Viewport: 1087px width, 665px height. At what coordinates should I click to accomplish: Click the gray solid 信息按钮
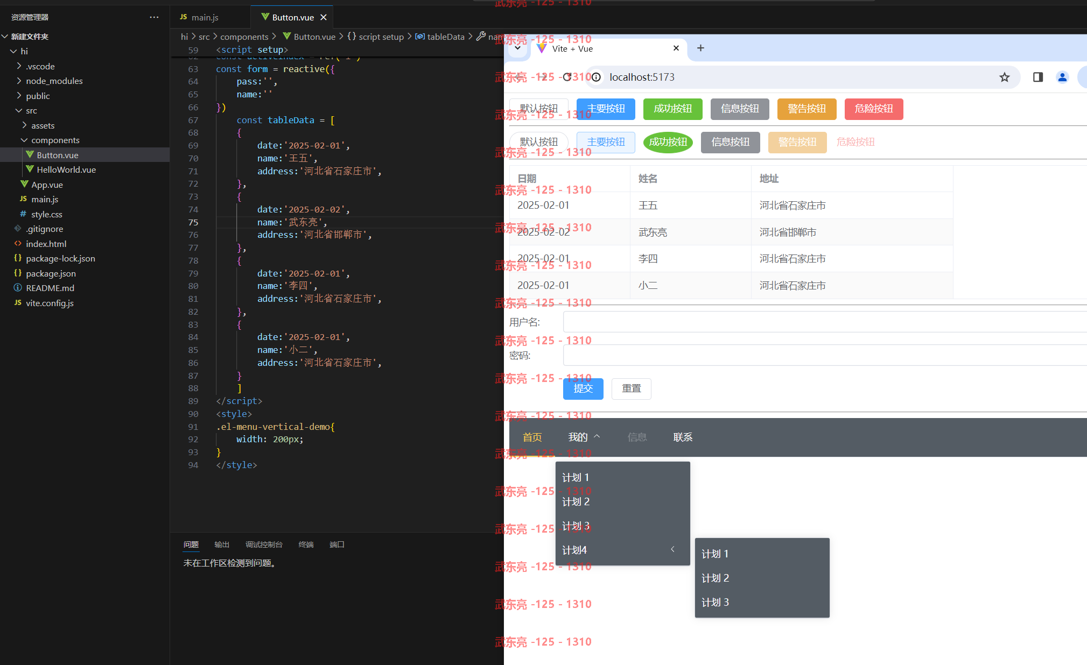click(x=740, y=109)
